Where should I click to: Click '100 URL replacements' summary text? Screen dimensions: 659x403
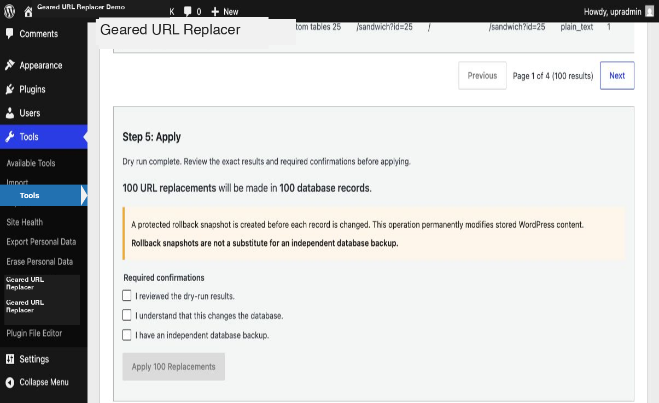point(170,188)
